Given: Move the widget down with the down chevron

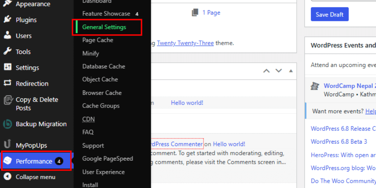Looking at the screenshot, I should [x=278, y=71].
